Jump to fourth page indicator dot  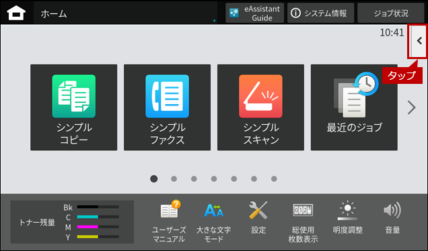click(x=214, y=179)
